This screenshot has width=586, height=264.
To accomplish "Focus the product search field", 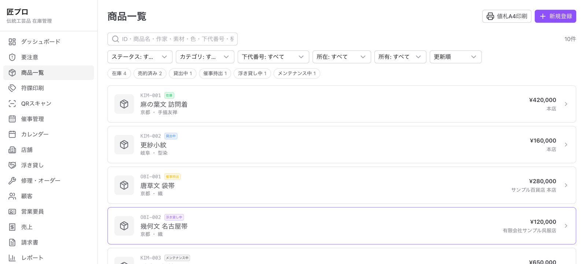I will 173,39.
